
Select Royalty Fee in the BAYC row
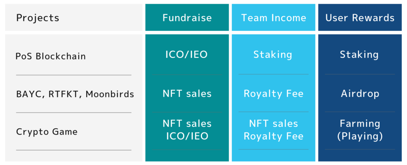pos(274,93)
